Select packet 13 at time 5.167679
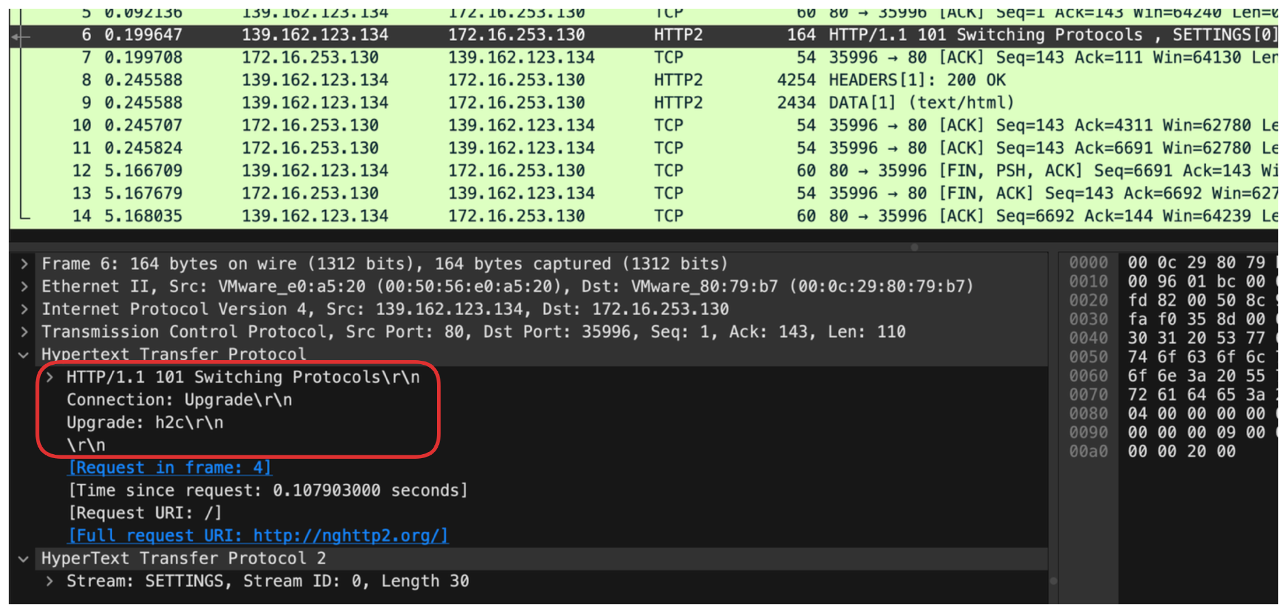The image size is (1287, 613). (x=643, y=193)
